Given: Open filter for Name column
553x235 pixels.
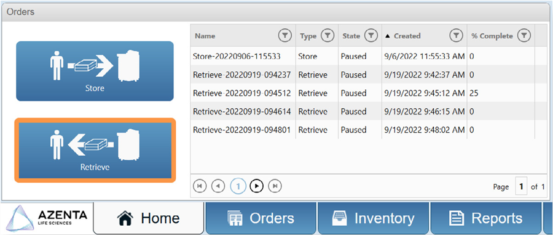Looking at the screenshot, I should point(285,36).
